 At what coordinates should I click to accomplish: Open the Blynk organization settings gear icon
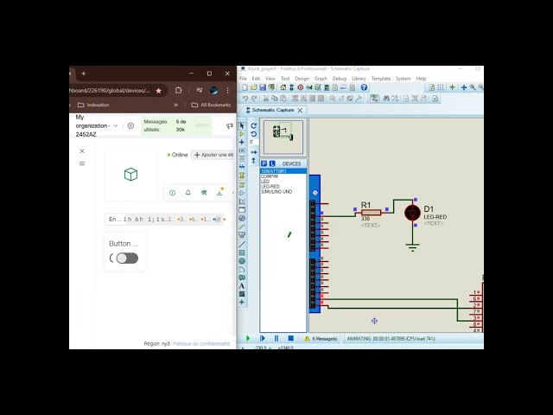coord(130,125)
